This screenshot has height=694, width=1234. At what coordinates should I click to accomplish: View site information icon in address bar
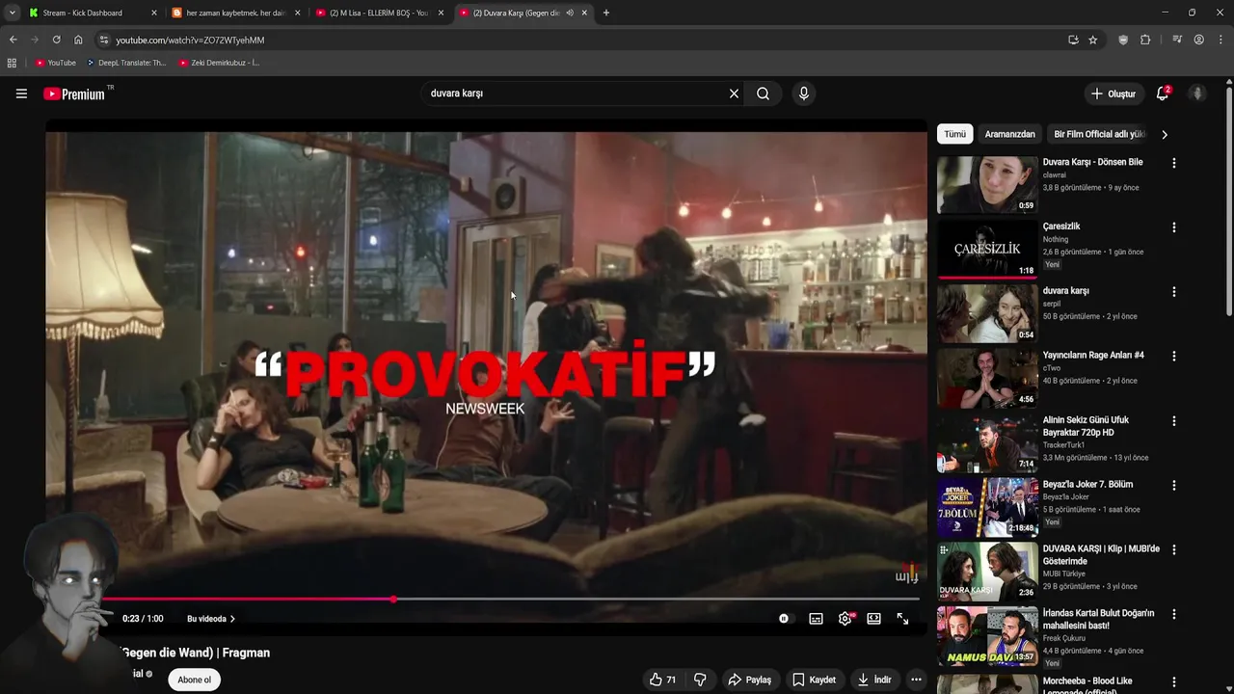pos(104,40)
